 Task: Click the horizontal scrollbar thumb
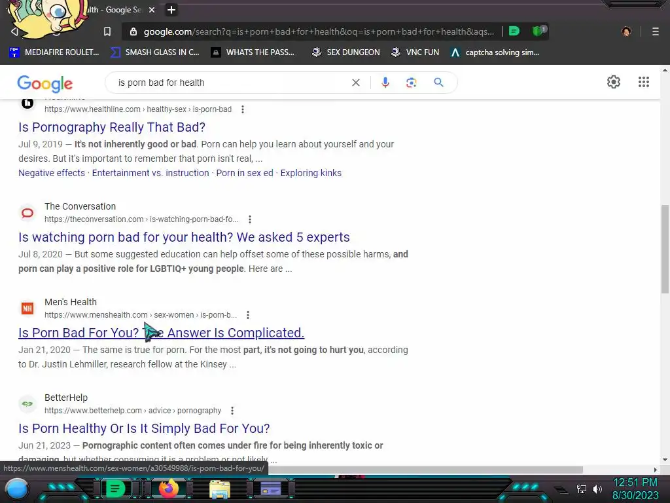425,470
